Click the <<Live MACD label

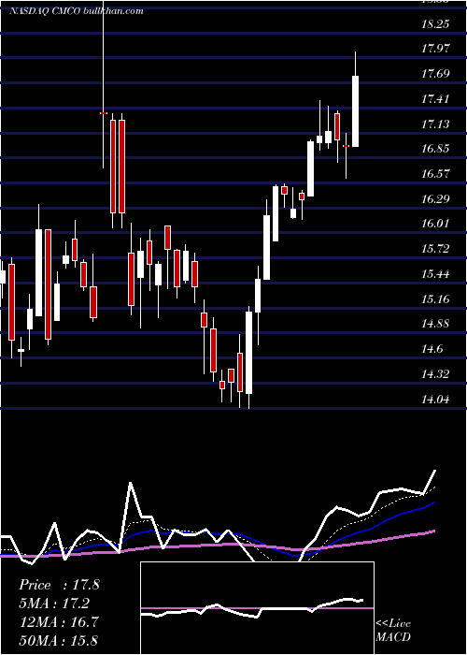pos(393,630)
